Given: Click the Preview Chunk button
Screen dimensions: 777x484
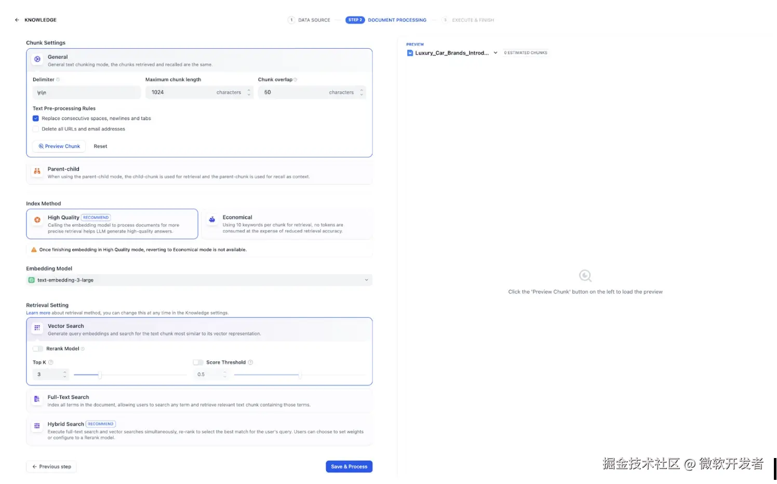Looking at the screenshot, I should [60, 146].
